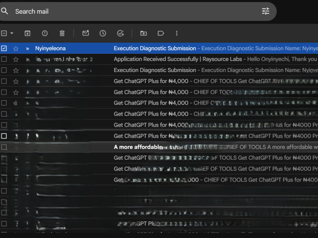Open the More options three-dot menu
318x238 pixels.
[x=176, y=33]
